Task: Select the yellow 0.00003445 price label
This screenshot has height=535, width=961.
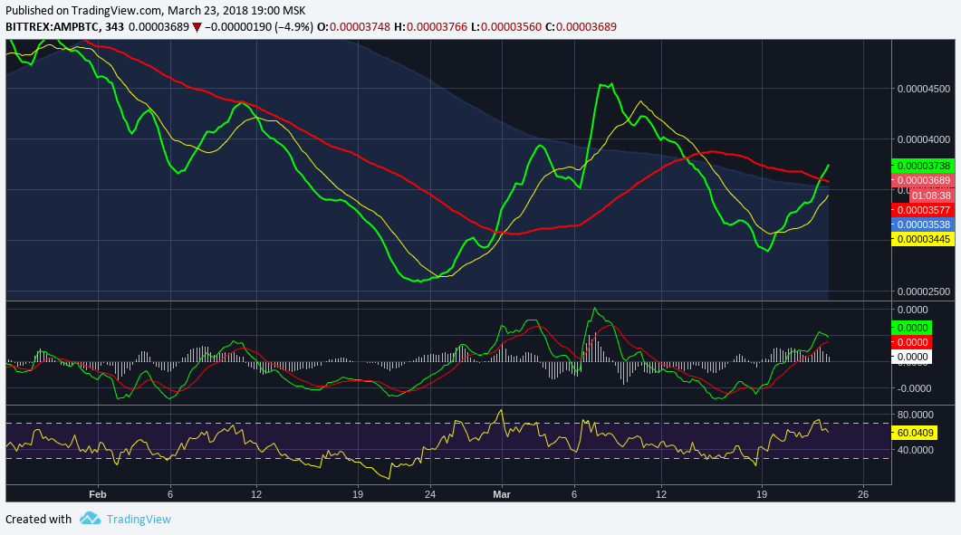Action: [923, 239]
